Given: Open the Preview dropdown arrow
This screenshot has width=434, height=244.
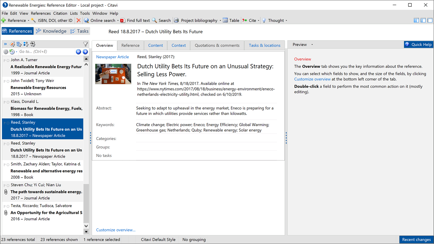Looking at the screenshot, I should point(312,45).
